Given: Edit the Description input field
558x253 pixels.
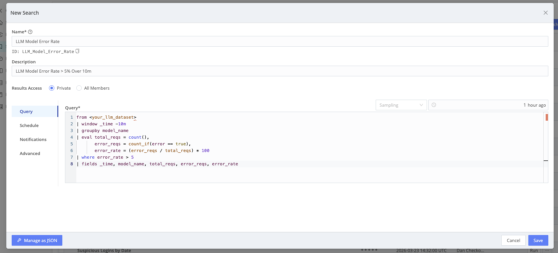Looking at the screenshot, I should click(x=280, y=71).
